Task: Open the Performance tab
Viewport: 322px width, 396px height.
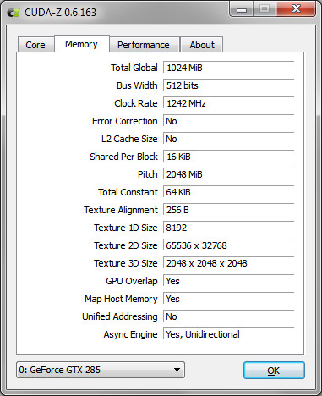Action: tap(144, 45)
